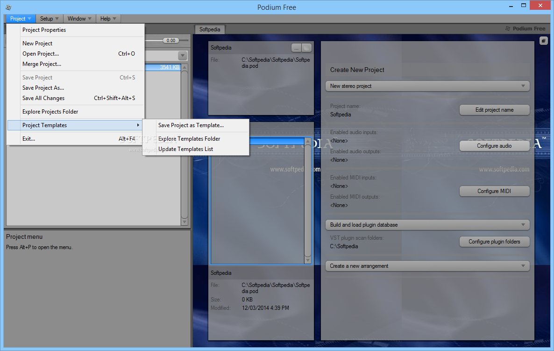Click Configure plugin folders button
The height and width of the screenshot is (351, 554).
coord(494,242)
